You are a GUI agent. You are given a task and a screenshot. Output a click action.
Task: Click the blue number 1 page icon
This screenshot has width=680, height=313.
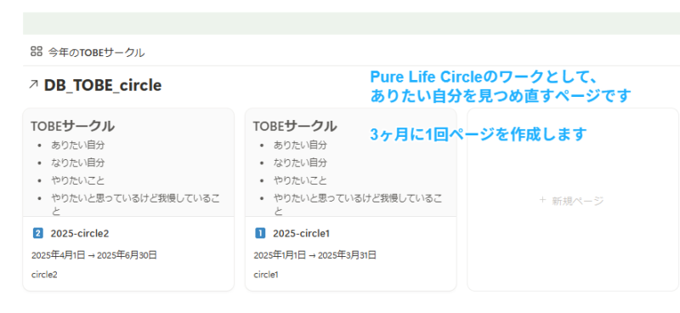260,234
